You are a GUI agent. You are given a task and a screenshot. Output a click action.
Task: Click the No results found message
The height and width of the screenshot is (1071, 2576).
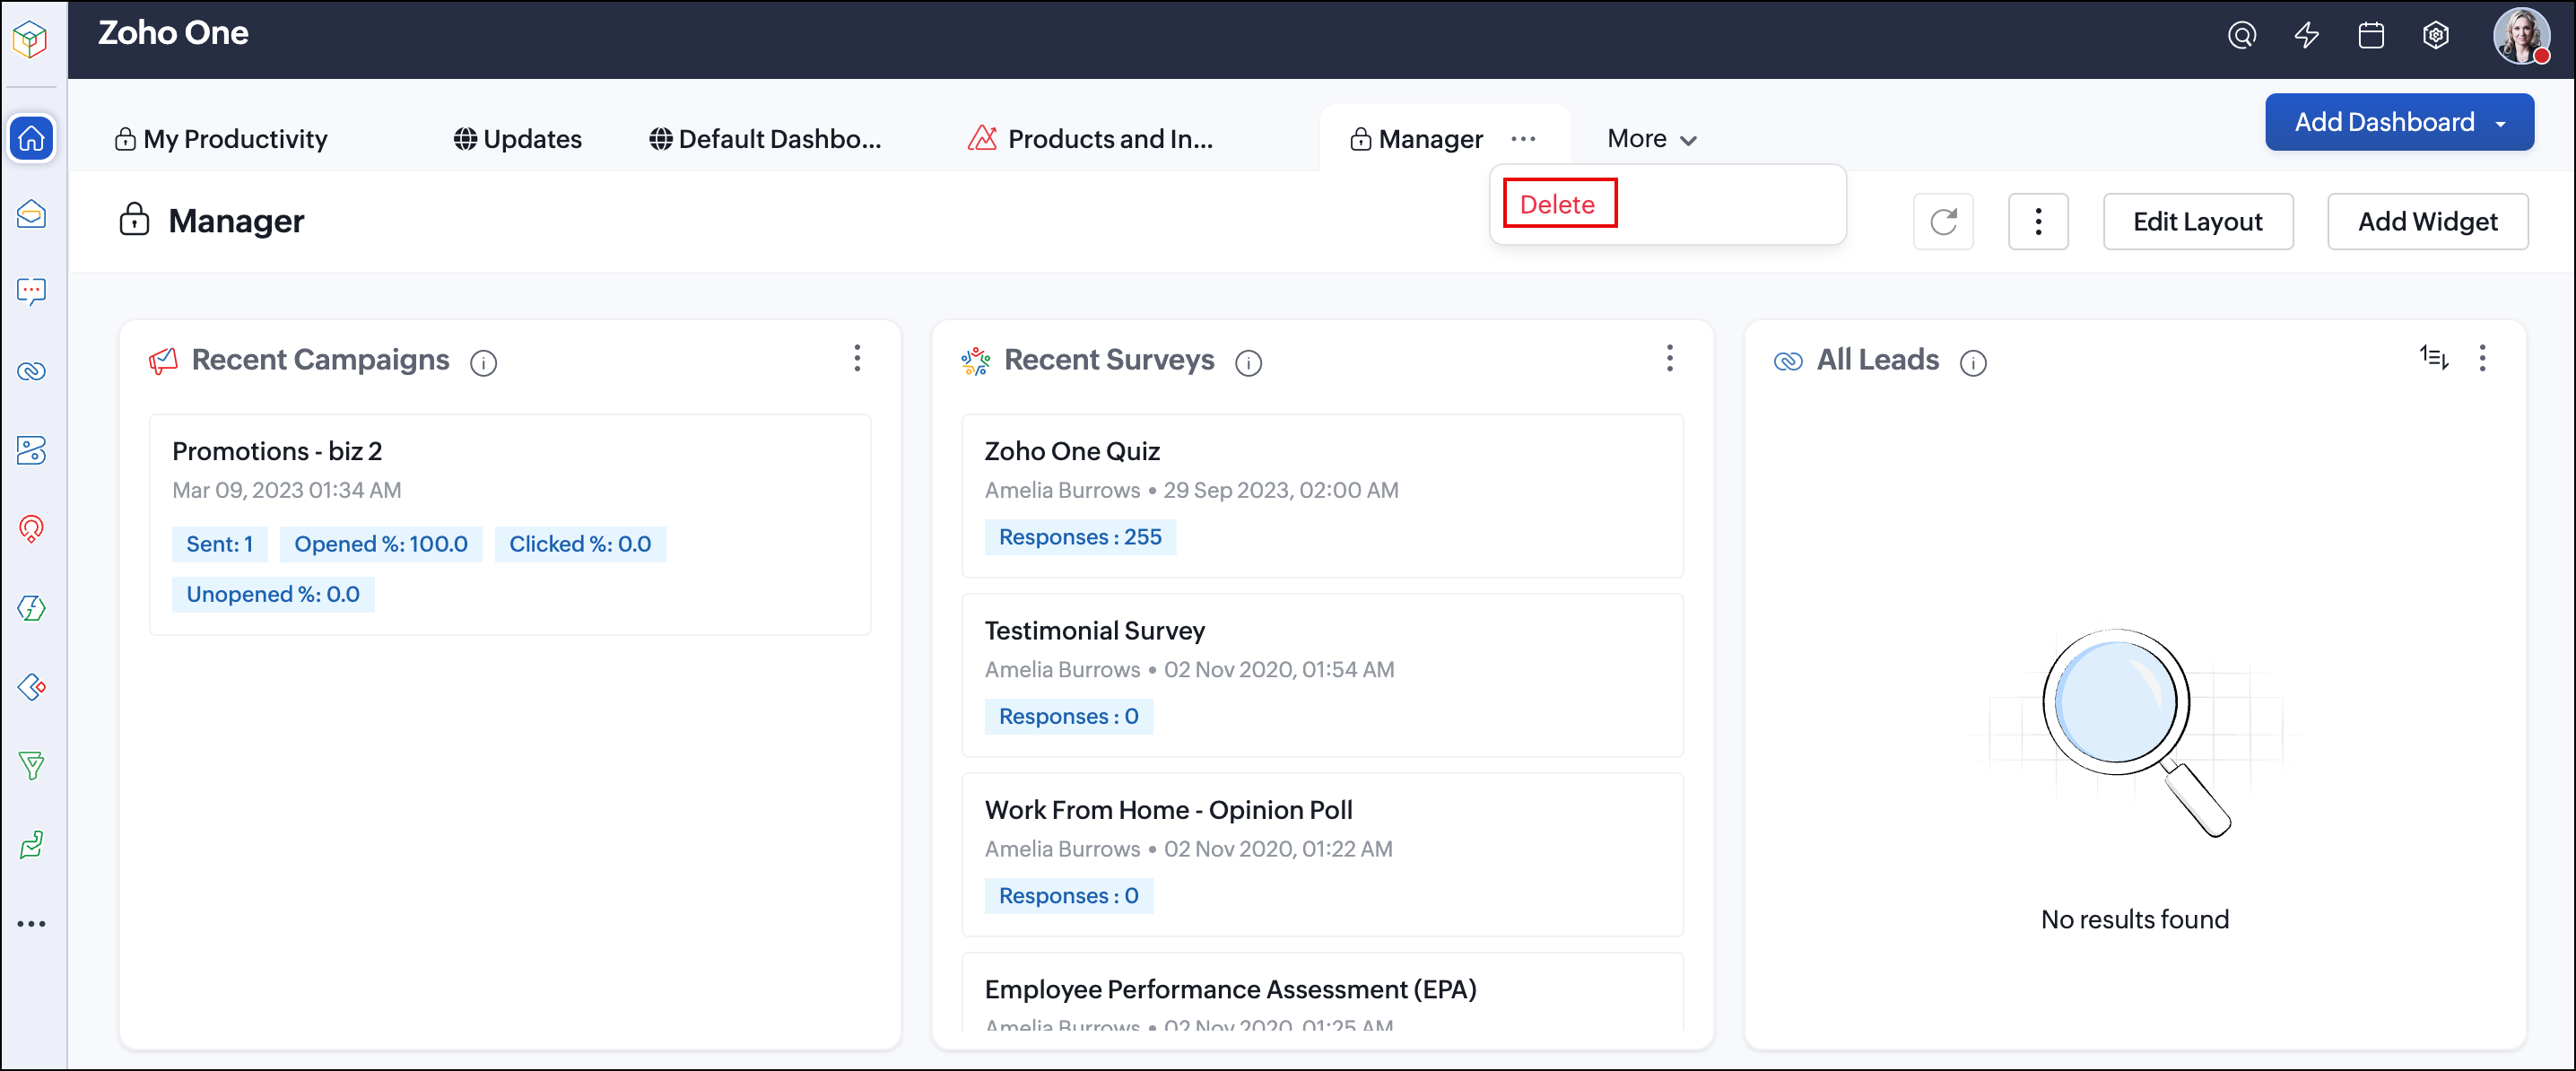[2135, 919]
